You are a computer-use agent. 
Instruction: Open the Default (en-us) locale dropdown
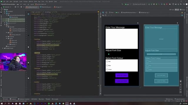pyautogui.click(x=144, y=13)
